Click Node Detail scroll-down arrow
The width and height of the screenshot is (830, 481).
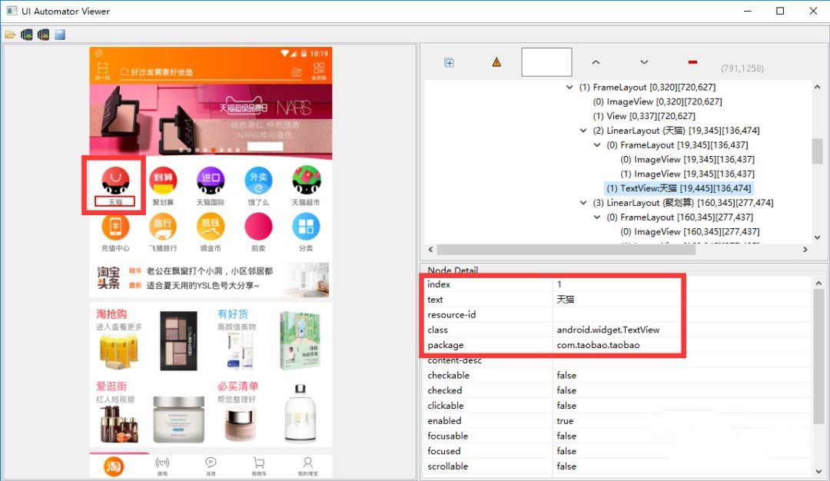pyautogui.click(x=818, y=470)
